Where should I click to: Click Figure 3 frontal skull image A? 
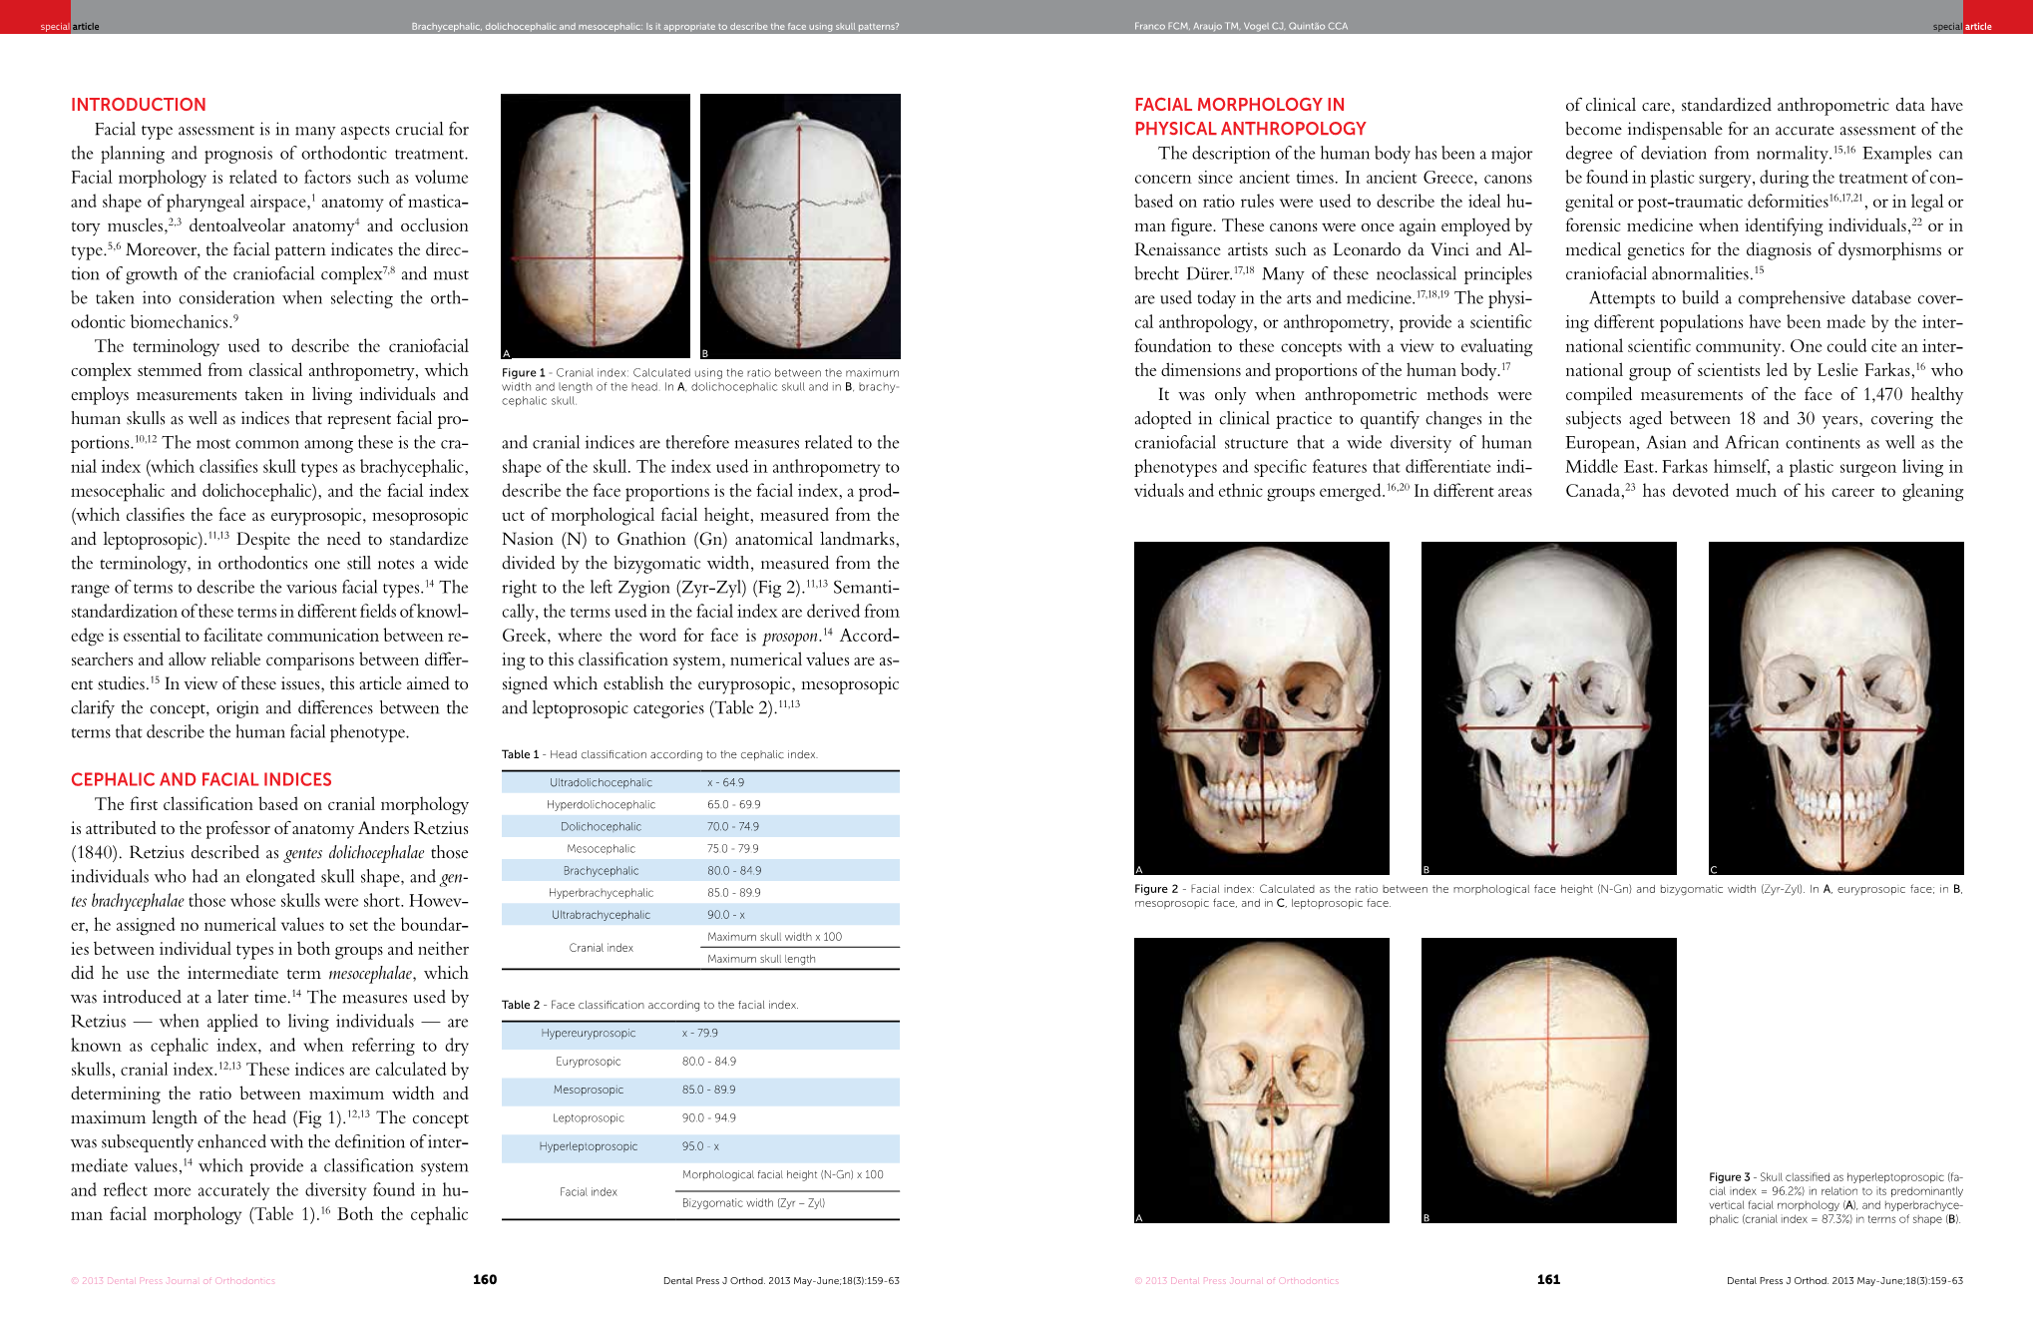1261,1080
